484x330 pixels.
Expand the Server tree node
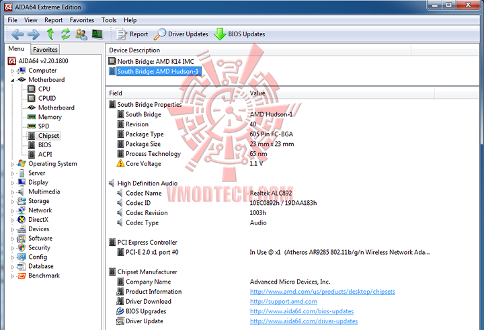13,173
